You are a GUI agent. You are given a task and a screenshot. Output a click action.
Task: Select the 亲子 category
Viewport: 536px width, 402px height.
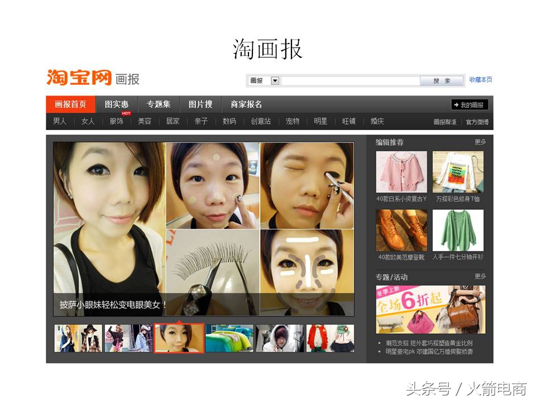201,121
